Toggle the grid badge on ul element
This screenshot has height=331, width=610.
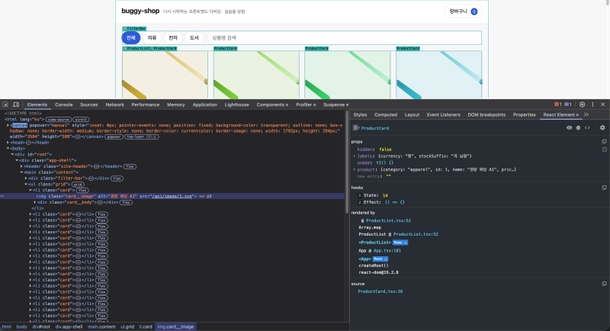click(78, 185)
